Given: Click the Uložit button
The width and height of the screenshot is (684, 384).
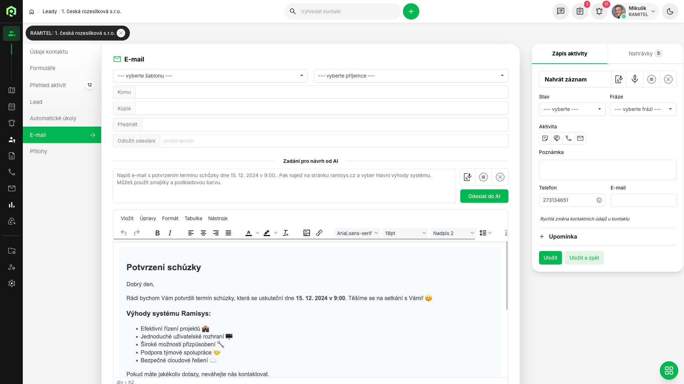Looking at the screenshot, I should pos(550,258).
